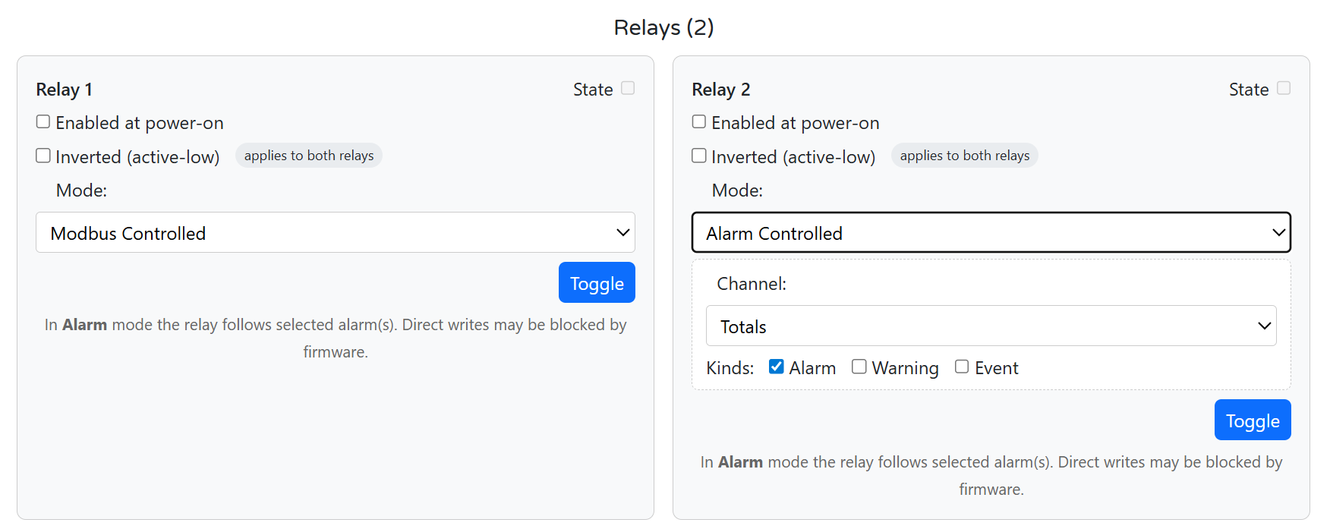Toggle the State checkbox for Relay 1
This screenshot has width=1330, height=529.
click(x=627, y=88)
